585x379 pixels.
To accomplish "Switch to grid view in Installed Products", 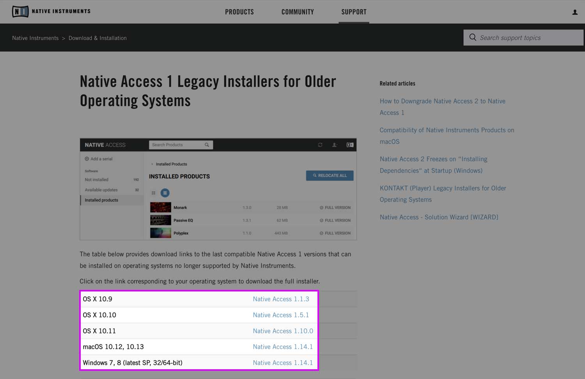I will pyautogui.click(x=154, y=193).
